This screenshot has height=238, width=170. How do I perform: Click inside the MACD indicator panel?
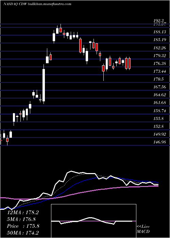[93, 221]
